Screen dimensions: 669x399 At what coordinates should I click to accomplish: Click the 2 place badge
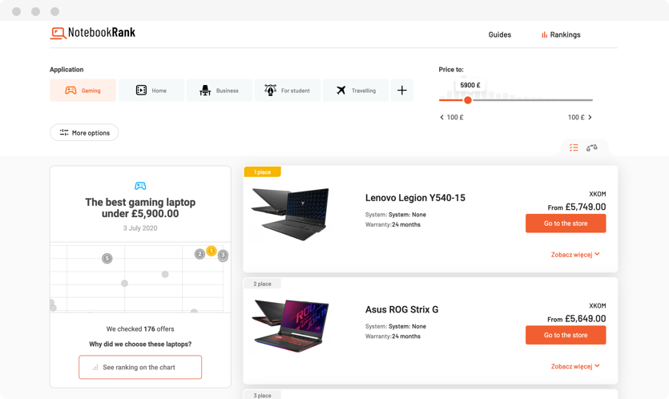(x=263, y=284)
